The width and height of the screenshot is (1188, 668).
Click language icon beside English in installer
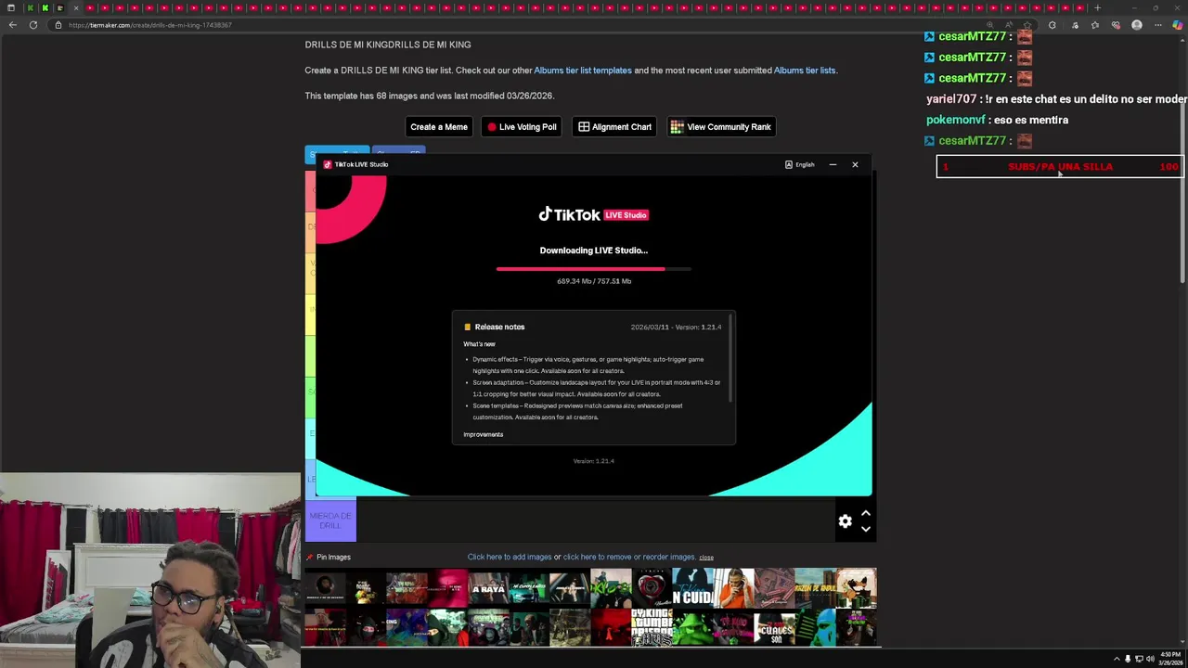[x=789, y=165]
